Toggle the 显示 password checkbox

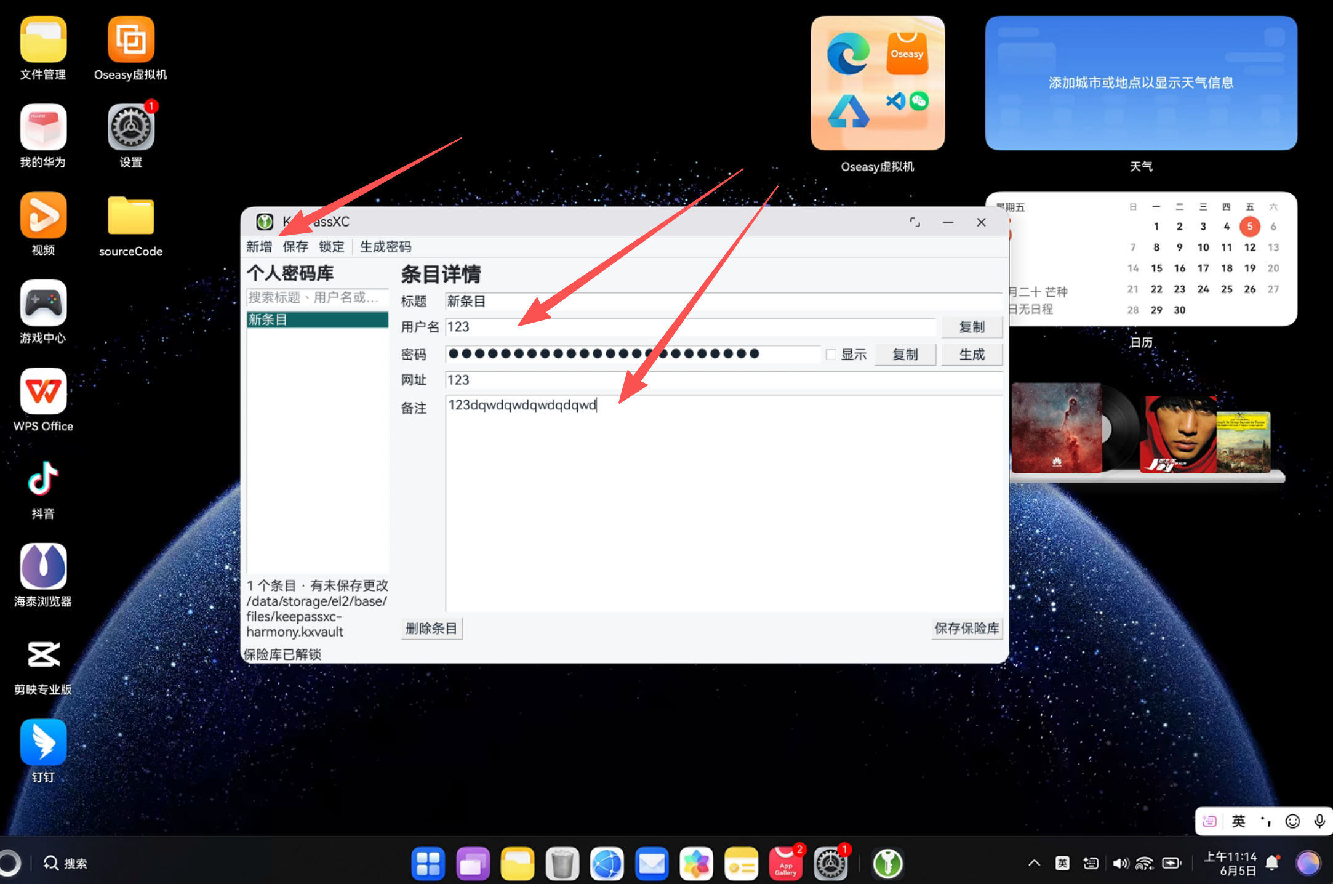831,354
